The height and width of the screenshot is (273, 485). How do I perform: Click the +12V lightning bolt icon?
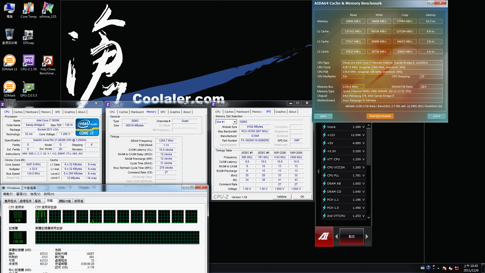tap(324, 135)
